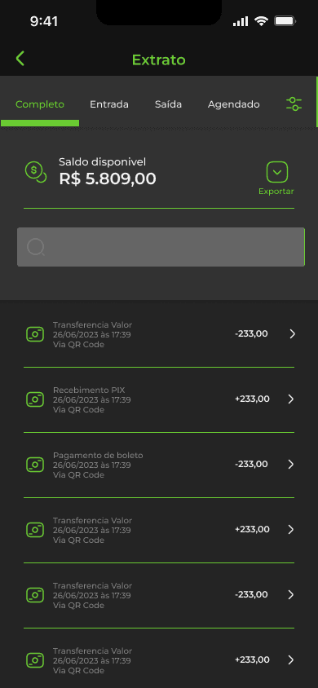Switch to the Entrada tab
This screenshot has width=318, height=688.
pos(109,104)
